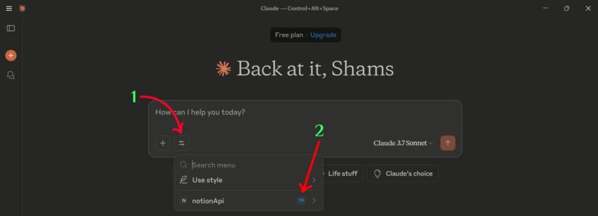Click the Claude starburst logo in title bar

[x=22, y=8]
